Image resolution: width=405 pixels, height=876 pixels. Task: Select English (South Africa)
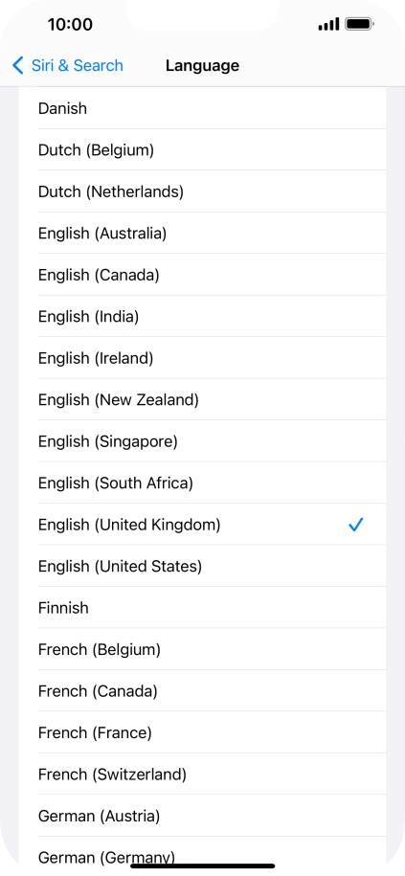(x=202, y=483)
